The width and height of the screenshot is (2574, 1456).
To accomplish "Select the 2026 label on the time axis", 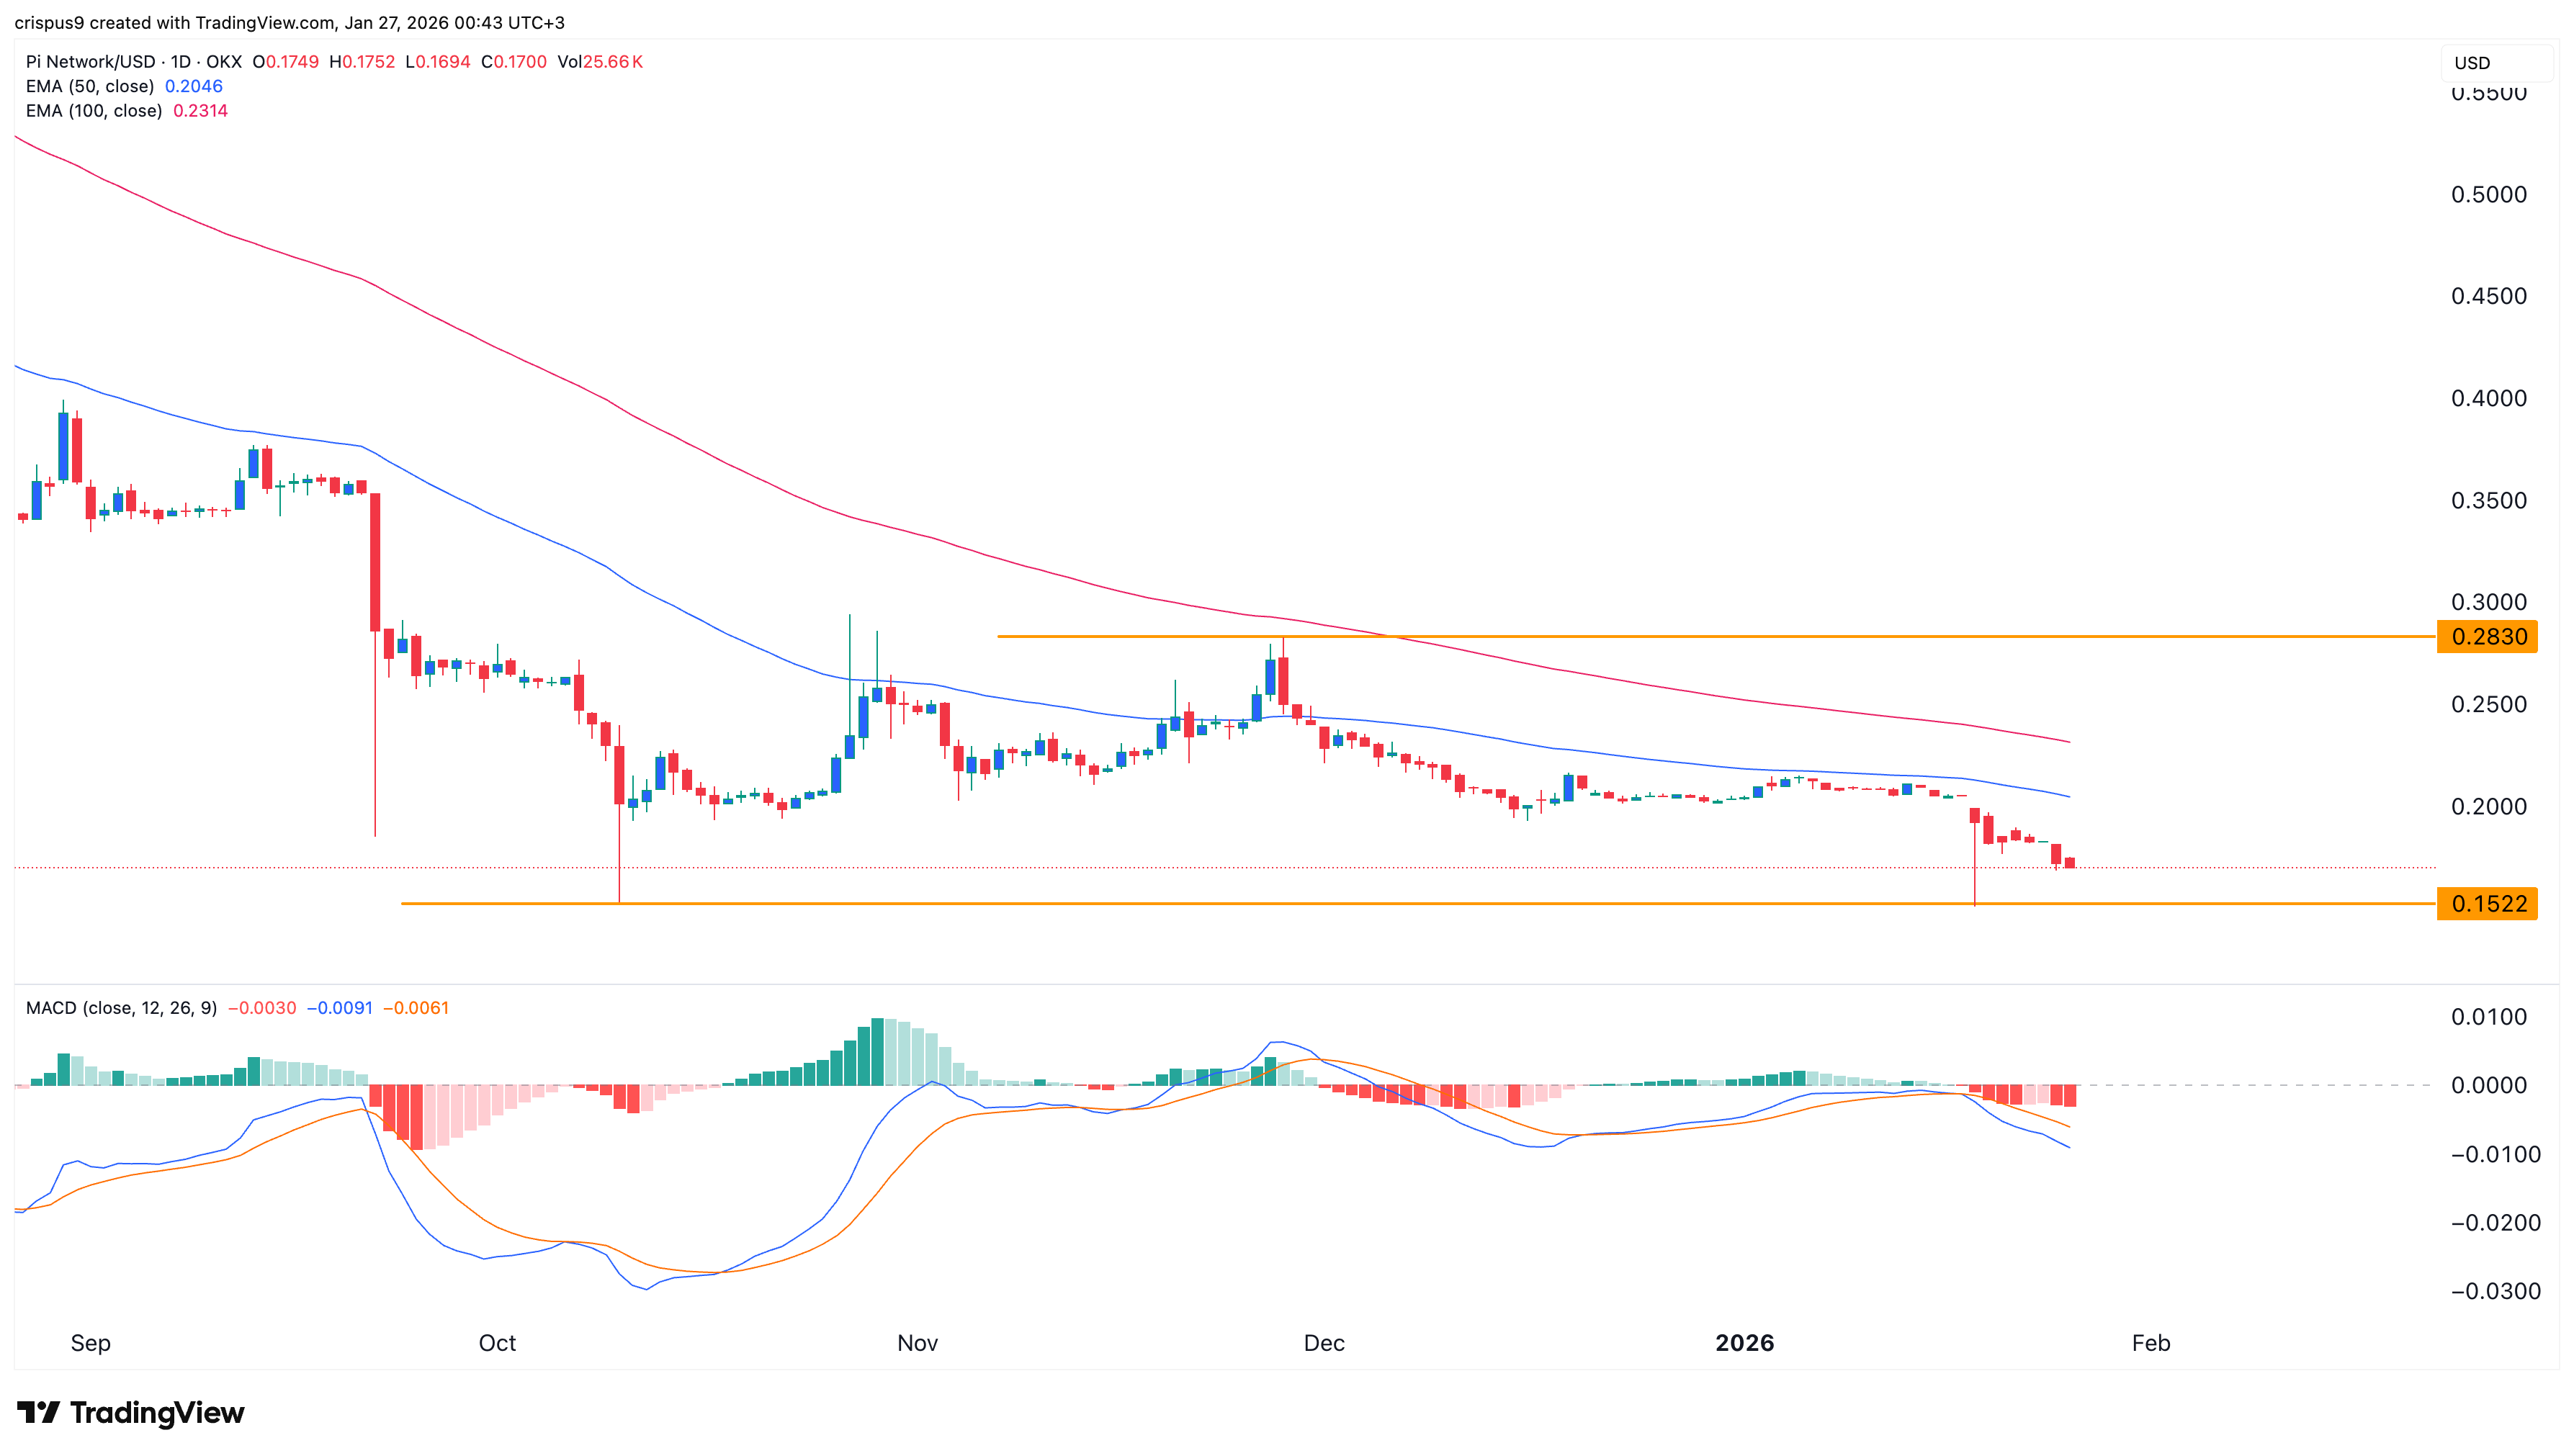I will tap(1744, 1343).
